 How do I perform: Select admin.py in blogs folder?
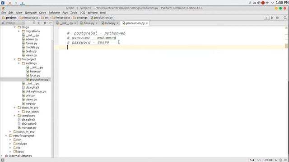pos(30,39)
